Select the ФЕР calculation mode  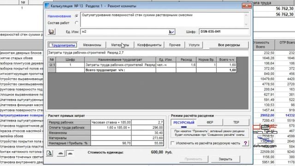coord(210,123)
